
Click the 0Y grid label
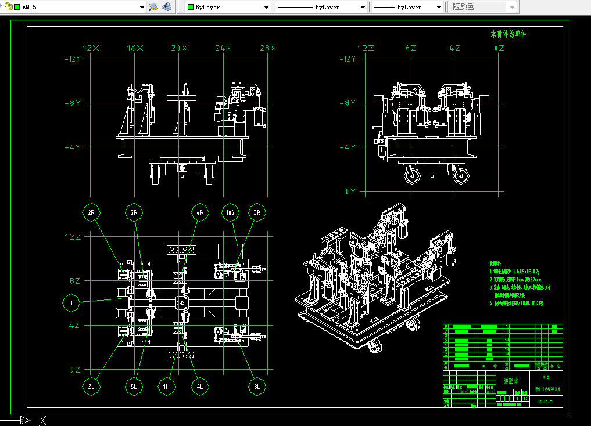point(350,191)
